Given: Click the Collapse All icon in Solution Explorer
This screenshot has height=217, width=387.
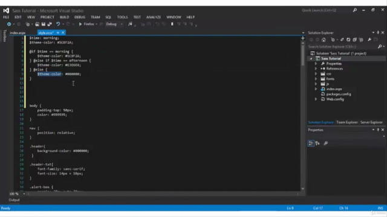Looking at the screenshot, I should 355,40.
